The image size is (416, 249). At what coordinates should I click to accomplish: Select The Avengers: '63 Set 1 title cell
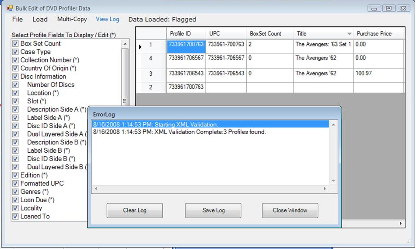click(x=323, y=46)
